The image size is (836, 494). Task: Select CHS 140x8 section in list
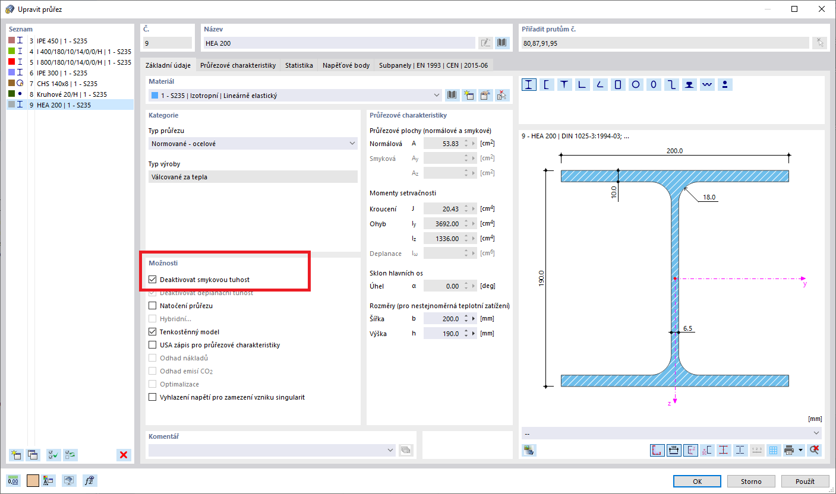pyautogui.click(x=70, y=83)
